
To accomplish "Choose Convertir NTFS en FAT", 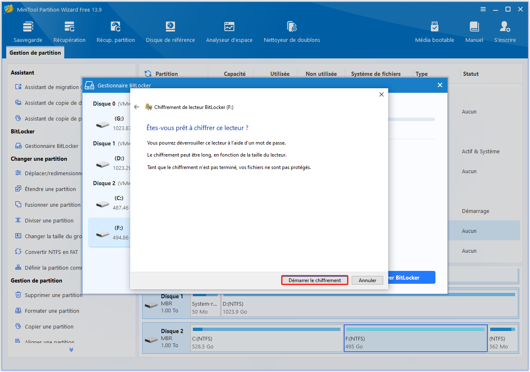I will click(46, 252).
